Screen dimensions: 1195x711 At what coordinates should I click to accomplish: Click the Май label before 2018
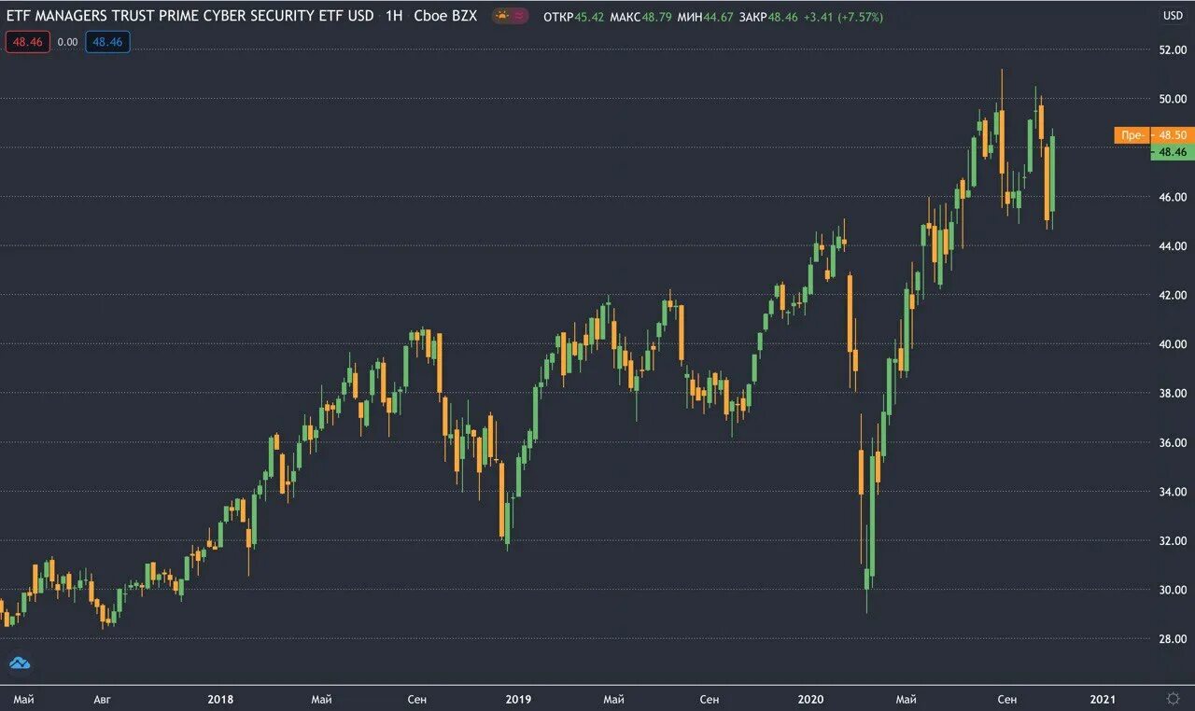24,699
